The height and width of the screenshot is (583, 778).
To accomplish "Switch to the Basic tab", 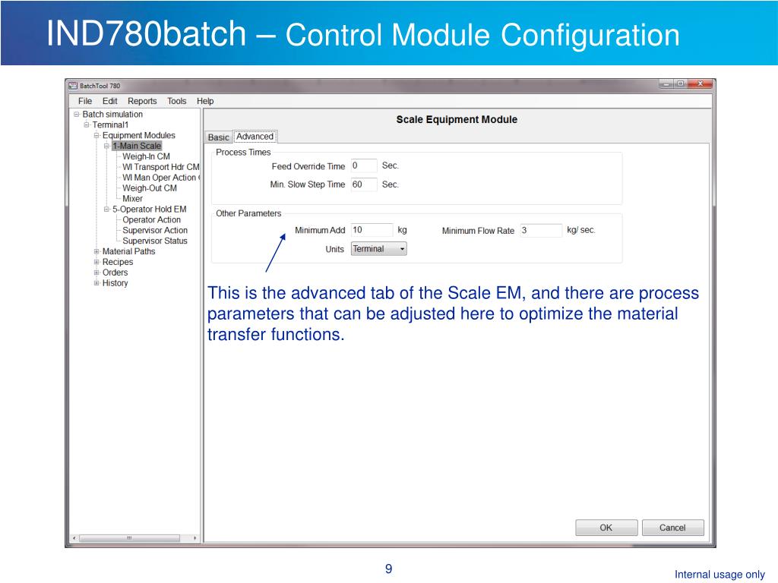I will [218, 137].
